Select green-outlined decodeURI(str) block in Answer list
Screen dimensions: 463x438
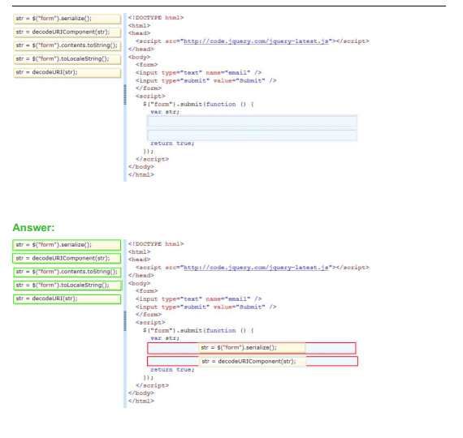tap(67, 298)
